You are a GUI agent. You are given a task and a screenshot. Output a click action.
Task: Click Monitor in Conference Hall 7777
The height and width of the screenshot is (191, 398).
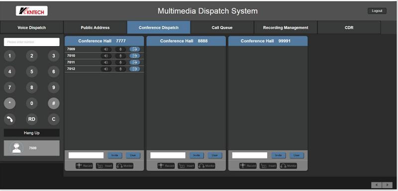click(125, 166)
